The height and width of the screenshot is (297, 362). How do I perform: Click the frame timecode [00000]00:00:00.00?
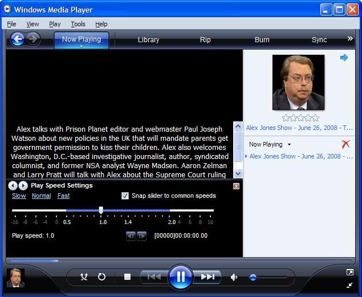click(181, 235)
